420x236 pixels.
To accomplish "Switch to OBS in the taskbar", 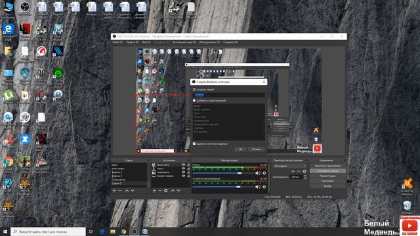I will pos(135,231).
